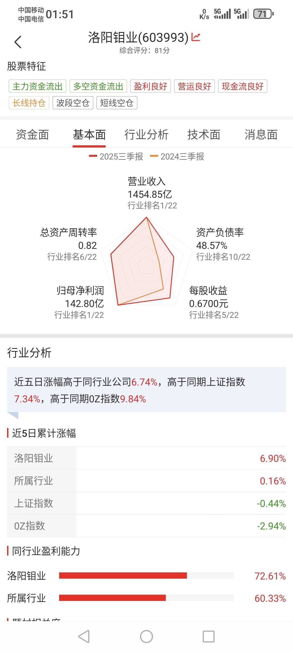Screen dimensions: 293x652
Task: Open the 技术面 tab
Action: coord(204,135)
